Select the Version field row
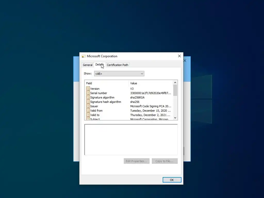This screenshot has height=198, width=264. (x=129, y=89)
